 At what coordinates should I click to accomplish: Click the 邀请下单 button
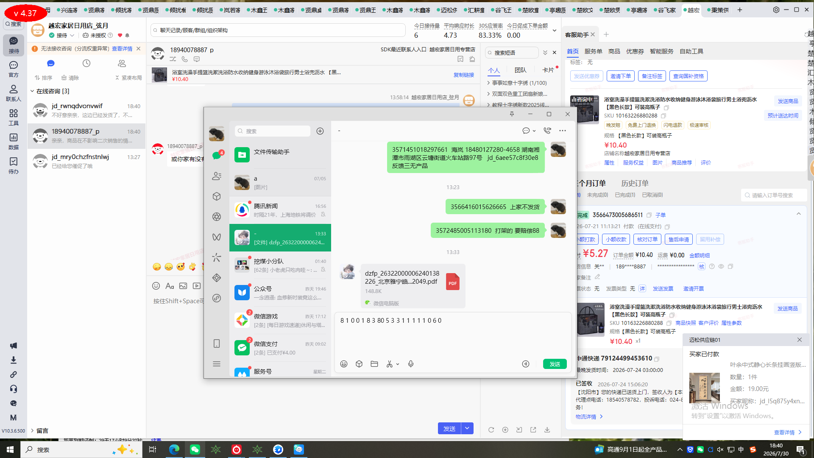621,76
